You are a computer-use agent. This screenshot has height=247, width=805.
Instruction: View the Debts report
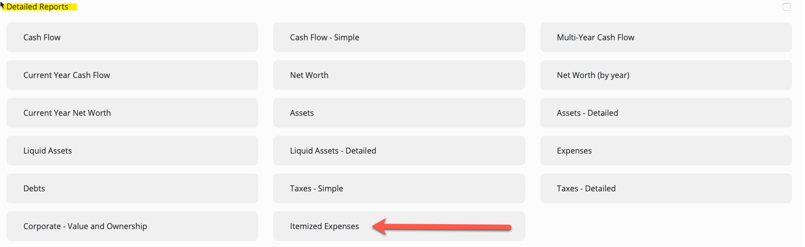[x=132, y=188]
